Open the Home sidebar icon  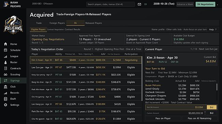[x=5, y=44]
